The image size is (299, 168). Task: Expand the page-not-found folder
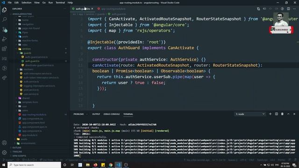31,28
